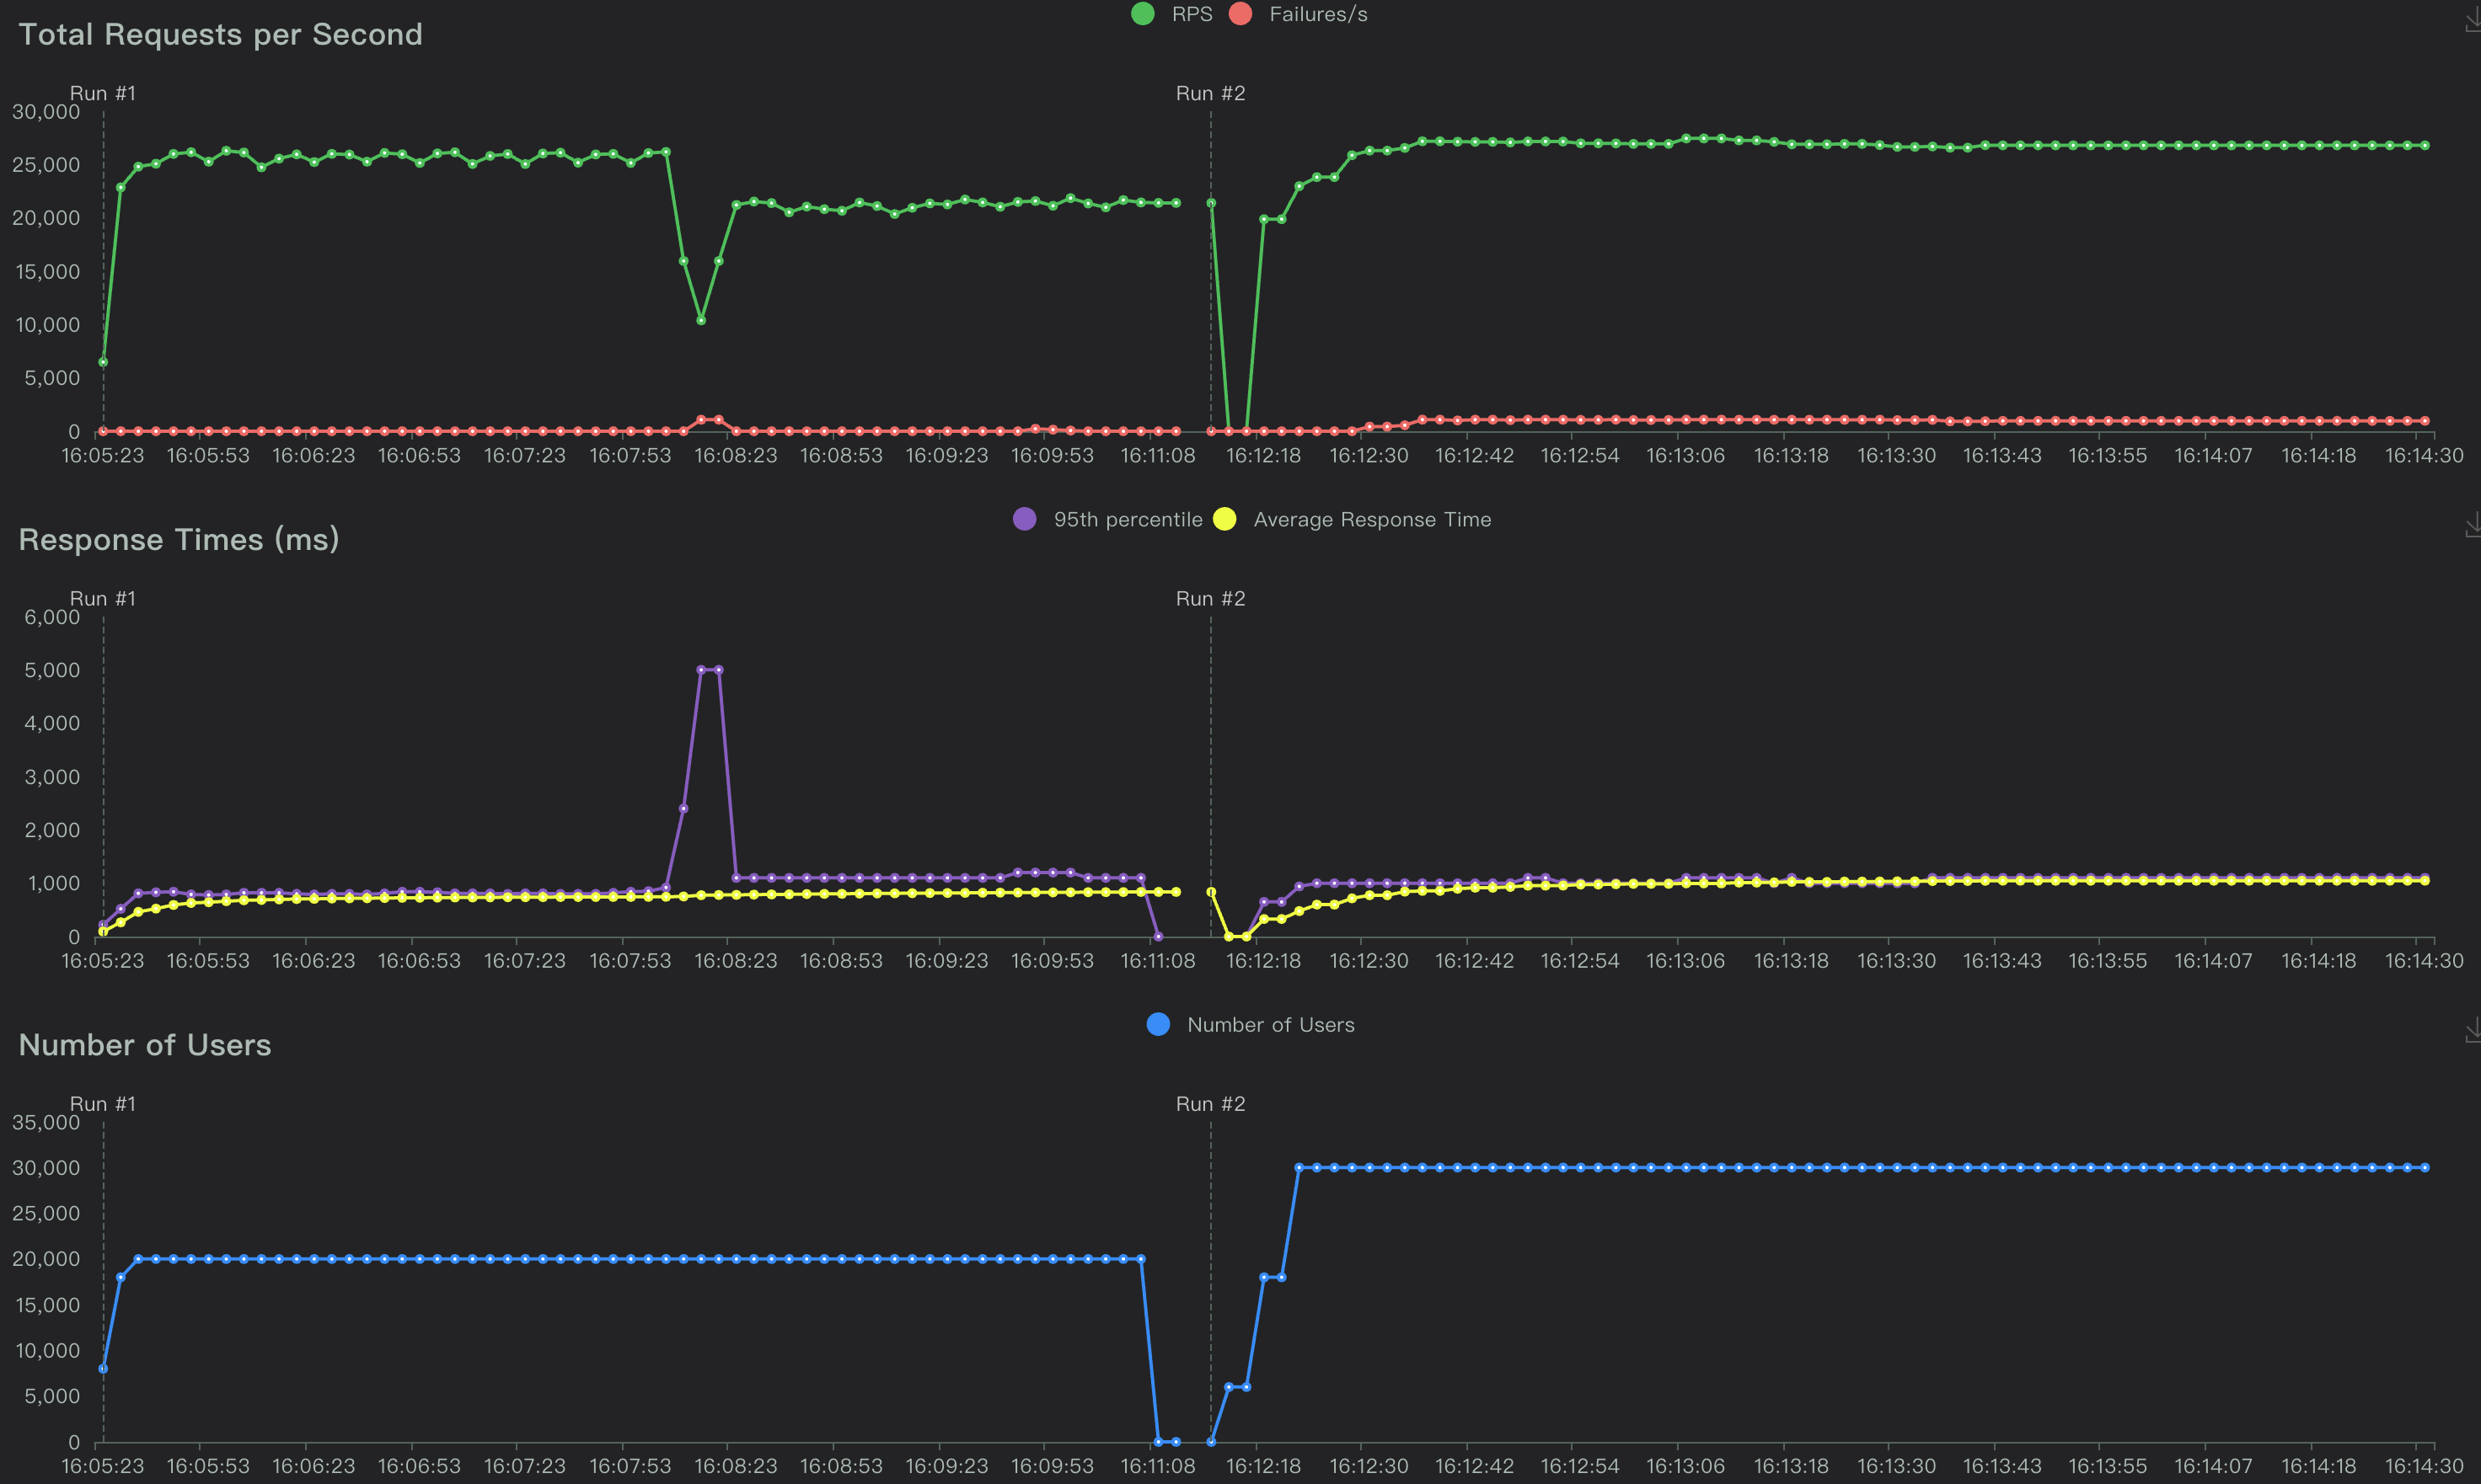Click Run #2 marker on requests chart
The image size is (2481, 1484).
pyautogui.click(x=1210, y=93)
